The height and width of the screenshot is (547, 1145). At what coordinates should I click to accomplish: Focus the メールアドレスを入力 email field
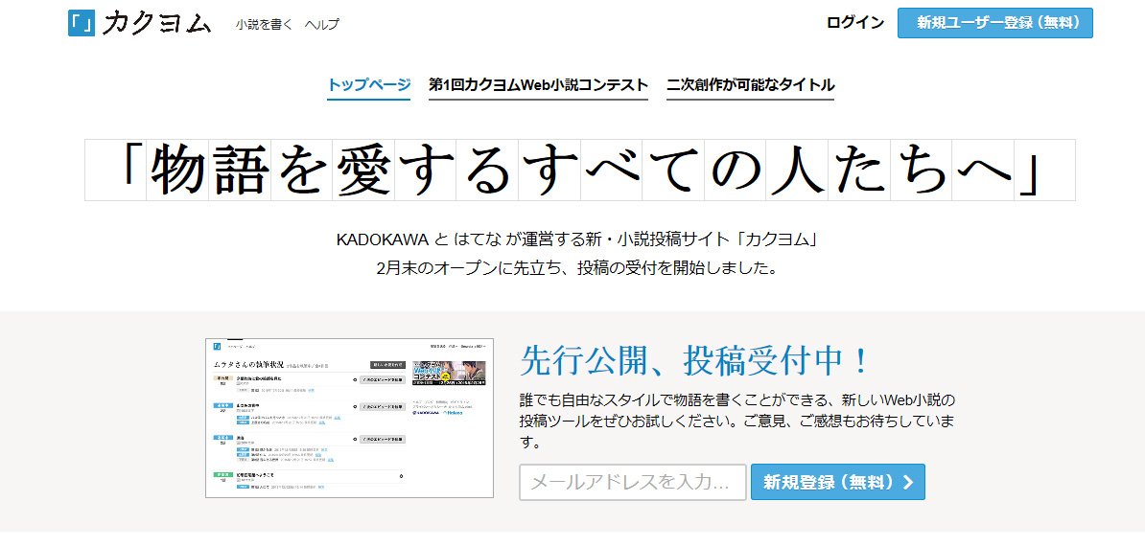(632, 482)
